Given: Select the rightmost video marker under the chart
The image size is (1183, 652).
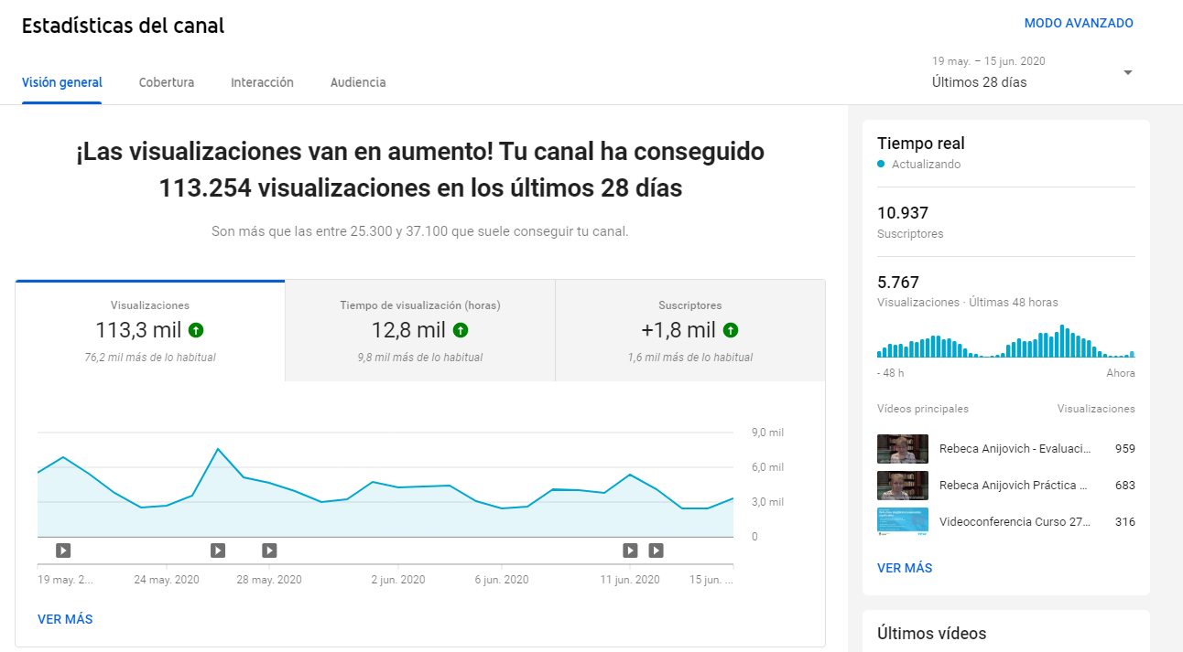Looking at the screenshot, I should click(656, 550).
